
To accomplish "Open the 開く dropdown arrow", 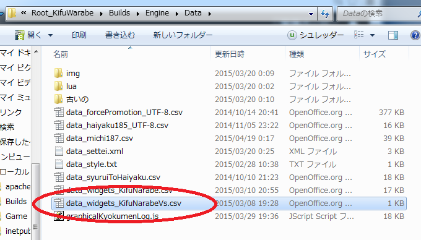I will click(51, 35).
